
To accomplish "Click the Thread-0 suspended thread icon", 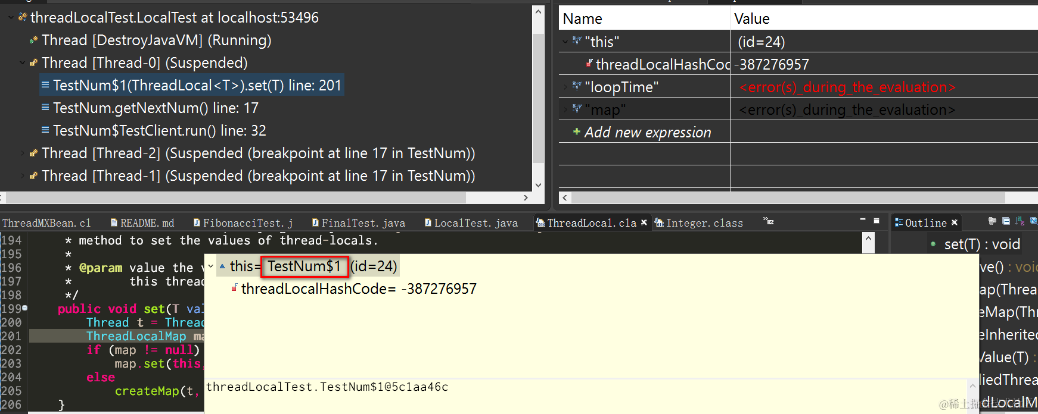I will (34, 62).
